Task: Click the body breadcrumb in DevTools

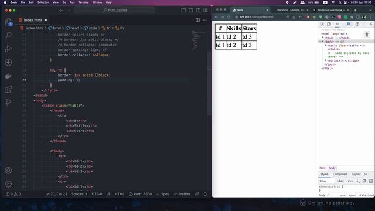Action: [x=332, y=168]
